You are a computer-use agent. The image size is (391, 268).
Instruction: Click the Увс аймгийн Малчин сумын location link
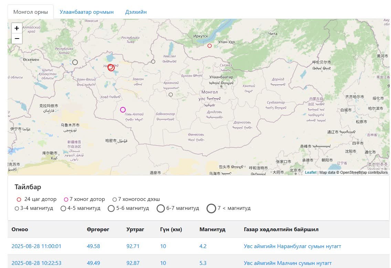tap(287, 263)
